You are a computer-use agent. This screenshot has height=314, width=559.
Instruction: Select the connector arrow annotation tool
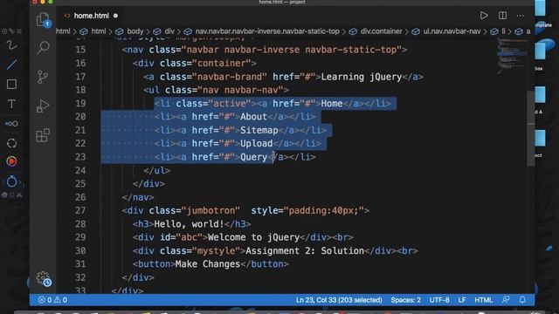(x=11, y=124)
